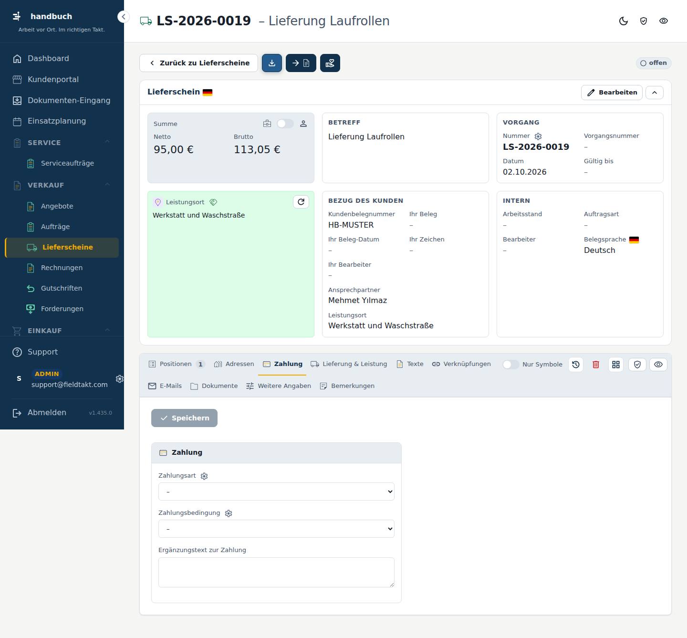Viewport: 687px width, 638px height.
Task: Click the convert to document arrow button
Action: pyautogui.click(x=301, y=63)
